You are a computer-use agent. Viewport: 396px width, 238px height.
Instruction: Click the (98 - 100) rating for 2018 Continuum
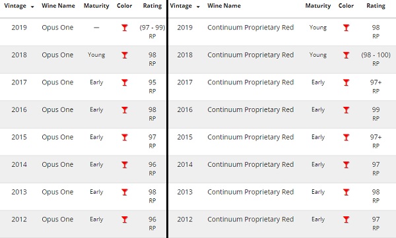[x=376, y=55]
